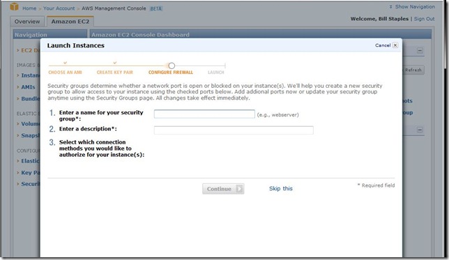Click the Cancel link in dialog header
Image resolution: width=449 pixels, height=260 pixels.
[x=383, y=45]
